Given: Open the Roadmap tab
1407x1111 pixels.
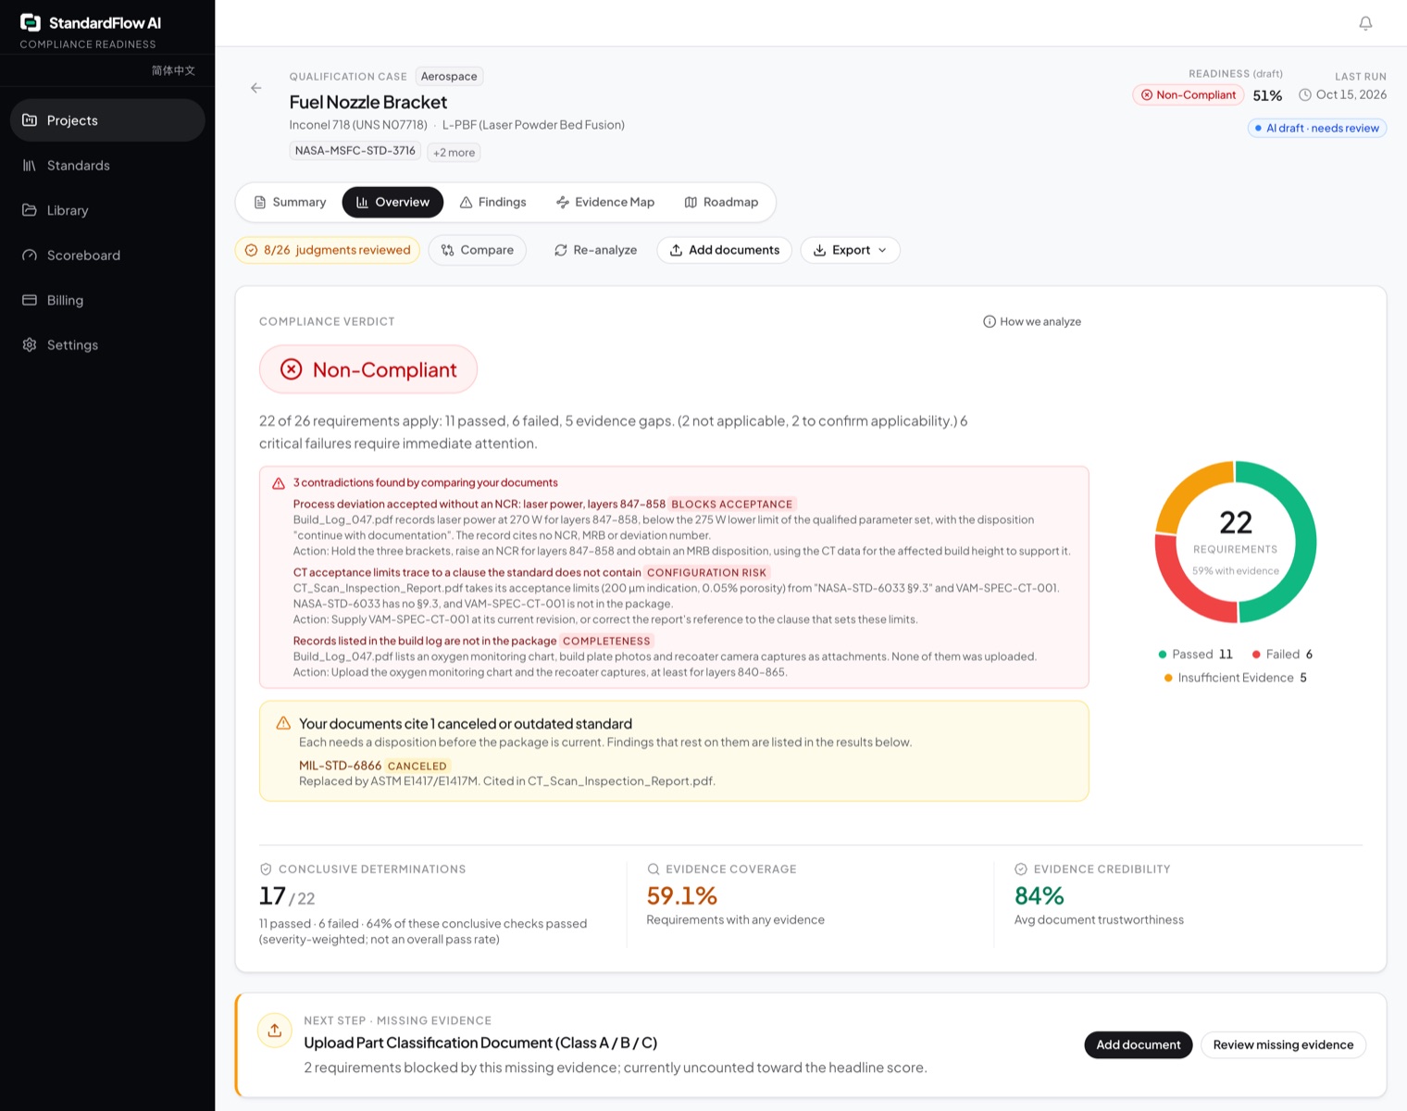Looking at the screenshot, I should (x=721, y=202).
